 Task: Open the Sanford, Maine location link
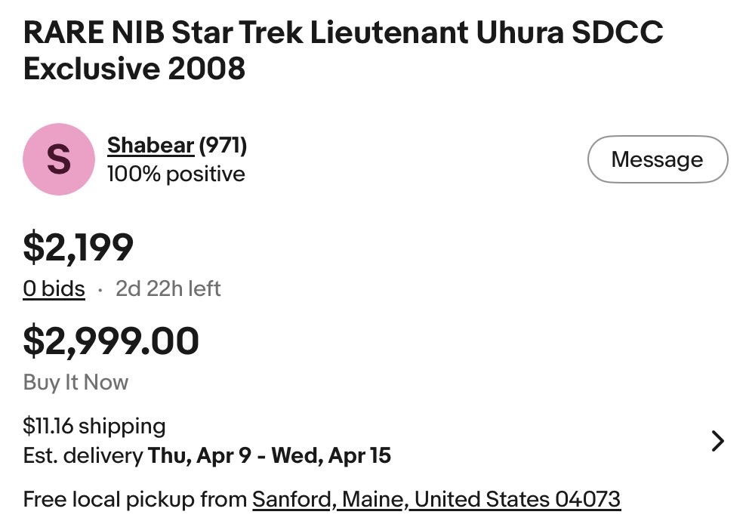click(400, 499)
